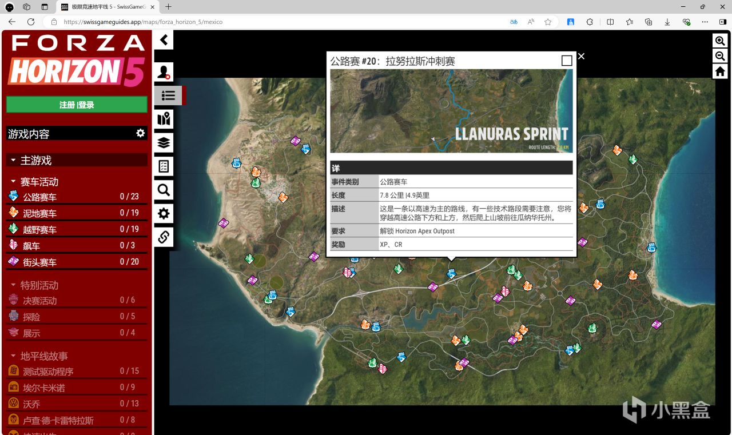This screenshot has height=435, width=732.
Task: Open the map selection sidebar icon
Action: click(x=164, y=119)
